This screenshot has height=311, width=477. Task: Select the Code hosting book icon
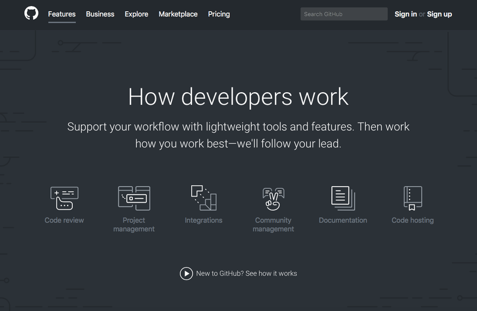point(412,198)
